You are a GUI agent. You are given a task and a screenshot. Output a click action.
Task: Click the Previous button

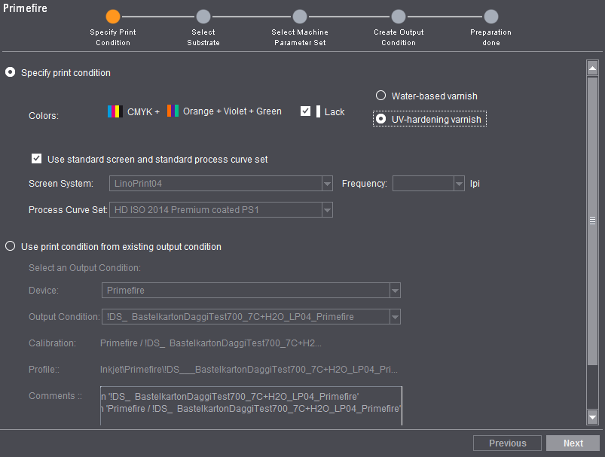point(507,443)
